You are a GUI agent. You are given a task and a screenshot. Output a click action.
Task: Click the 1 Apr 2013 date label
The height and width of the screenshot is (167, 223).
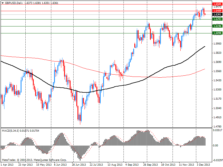pyautogui.click(x=7, y=165)
